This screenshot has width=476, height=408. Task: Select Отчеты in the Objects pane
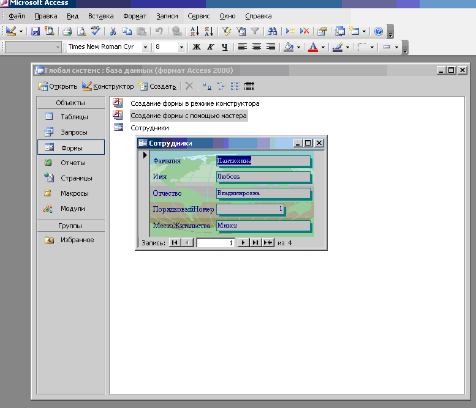tap(71, 163)
